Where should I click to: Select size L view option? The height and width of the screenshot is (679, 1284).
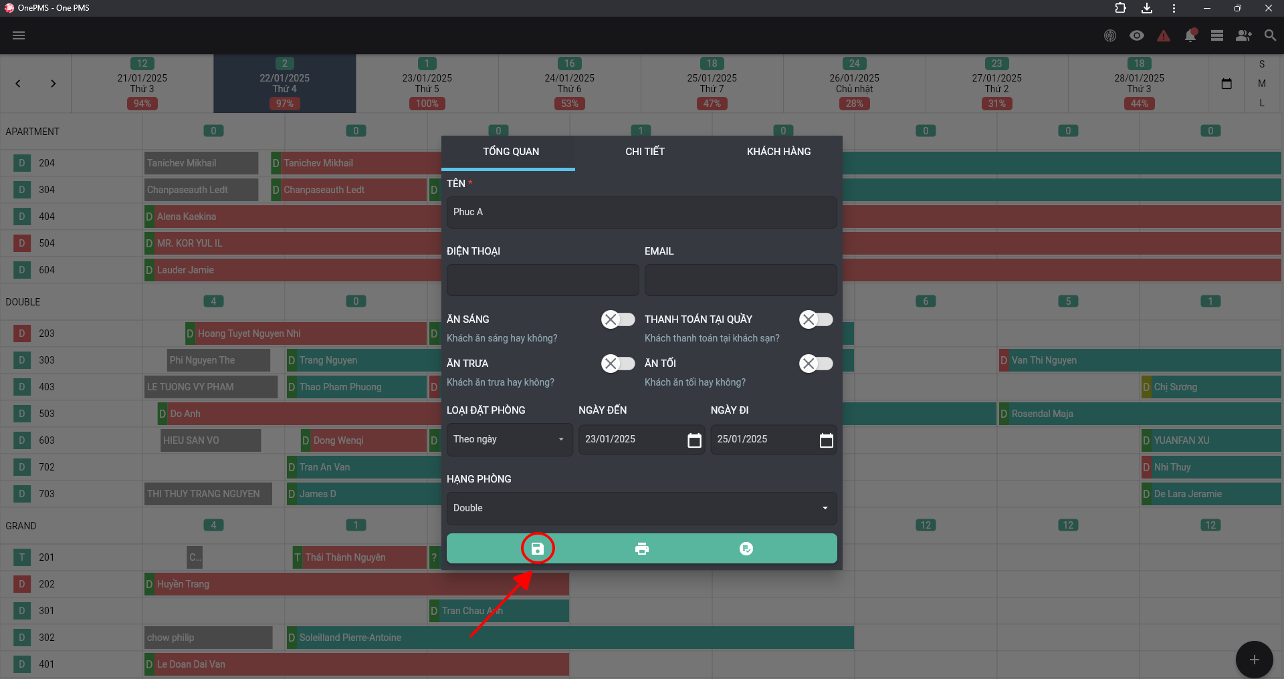pos(1262,103)
